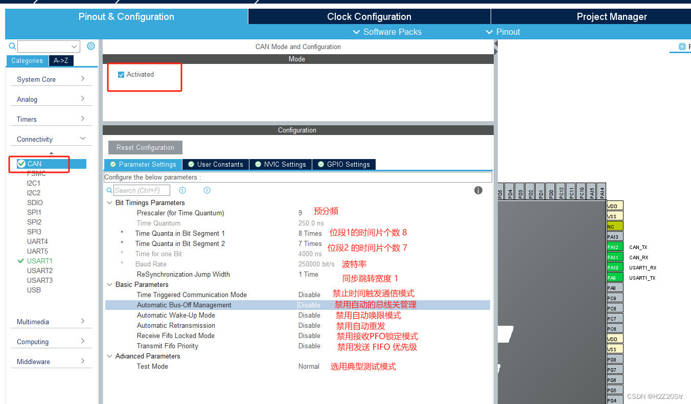Collapse Bit Timings Parameters section
The height and width of the screenshot is (404, 691).
pyautogui.click(x=109, y=203)
